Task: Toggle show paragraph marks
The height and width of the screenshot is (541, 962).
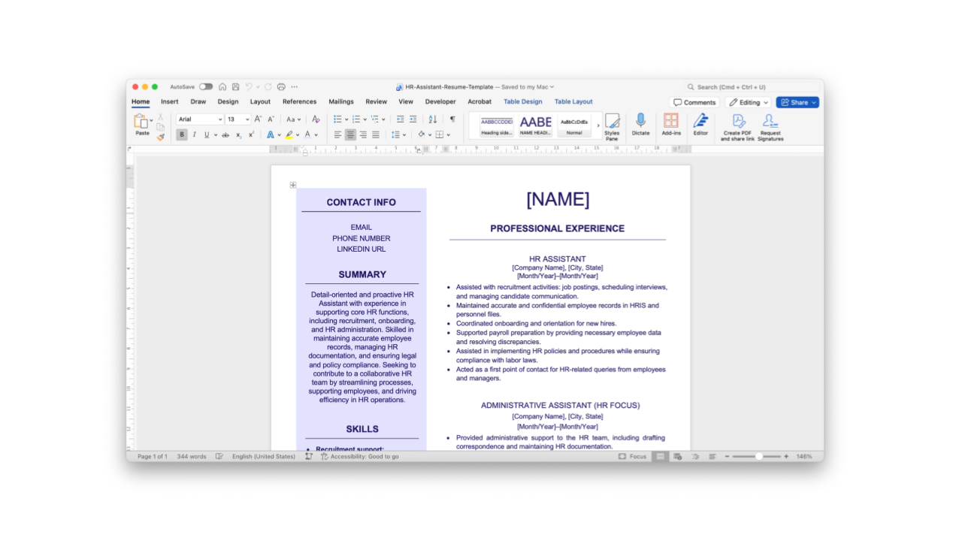Action: pos(452,119)
